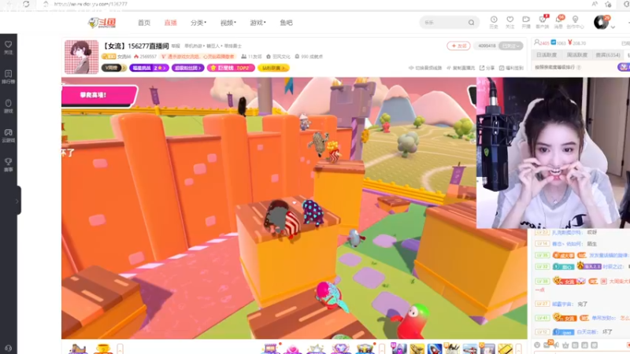Click the search magnifier icon
This screenshot has width=630, height=354.
click(x=471, y=23)
